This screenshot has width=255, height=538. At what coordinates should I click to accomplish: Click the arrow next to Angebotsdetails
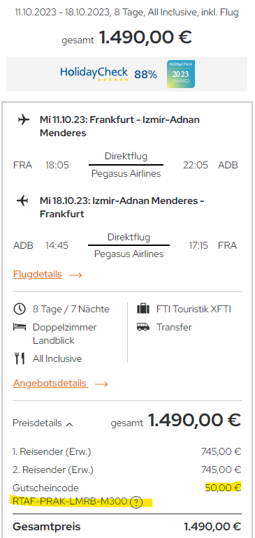(101, 384)
